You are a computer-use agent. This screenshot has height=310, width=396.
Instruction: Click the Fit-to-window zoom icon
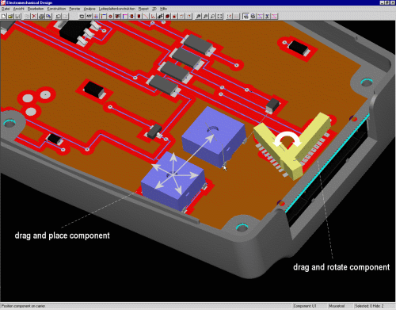tap(219, 17)
